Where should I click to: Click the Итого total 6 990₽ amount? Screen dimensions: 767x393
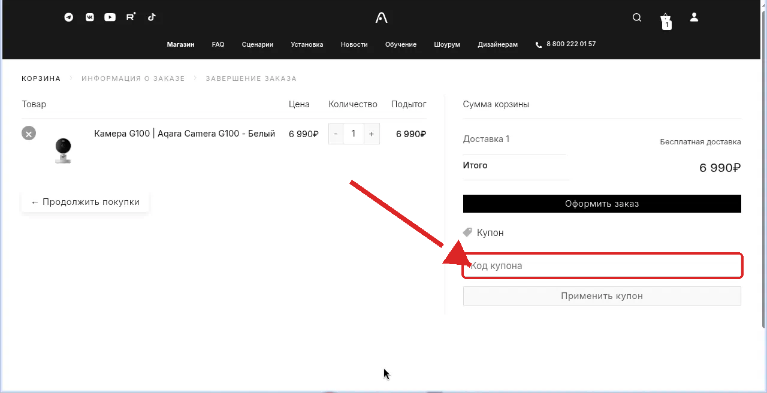(720, 168)
